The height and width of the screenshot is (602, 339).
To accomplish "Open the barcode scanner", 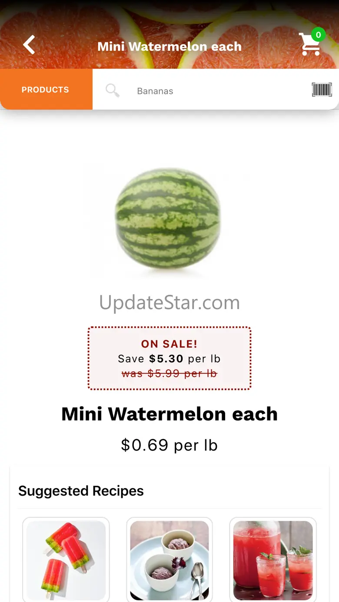I will point(322,90).
